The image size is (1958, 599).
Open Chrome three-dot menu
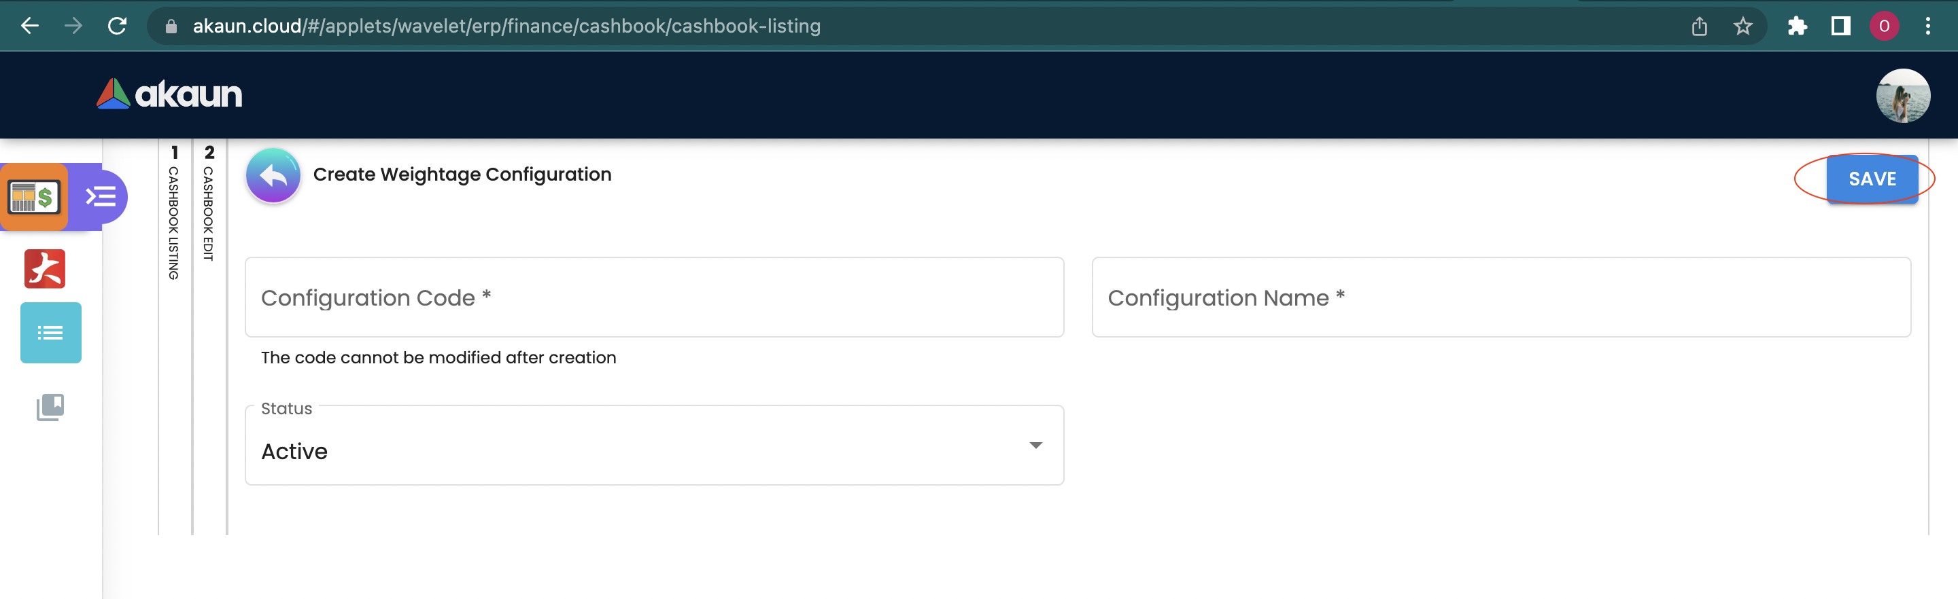1927,26
